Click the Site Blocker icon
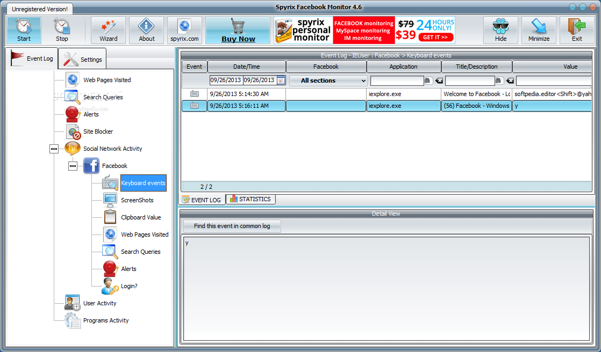Image resolution: width=601 pixels, height=352 pixels. (73, 131)
